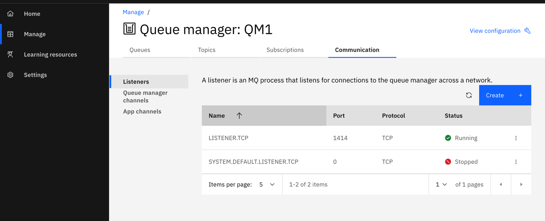Click the Learning resources icon in sidebar
545x221 pixels.
click(11, 54)
